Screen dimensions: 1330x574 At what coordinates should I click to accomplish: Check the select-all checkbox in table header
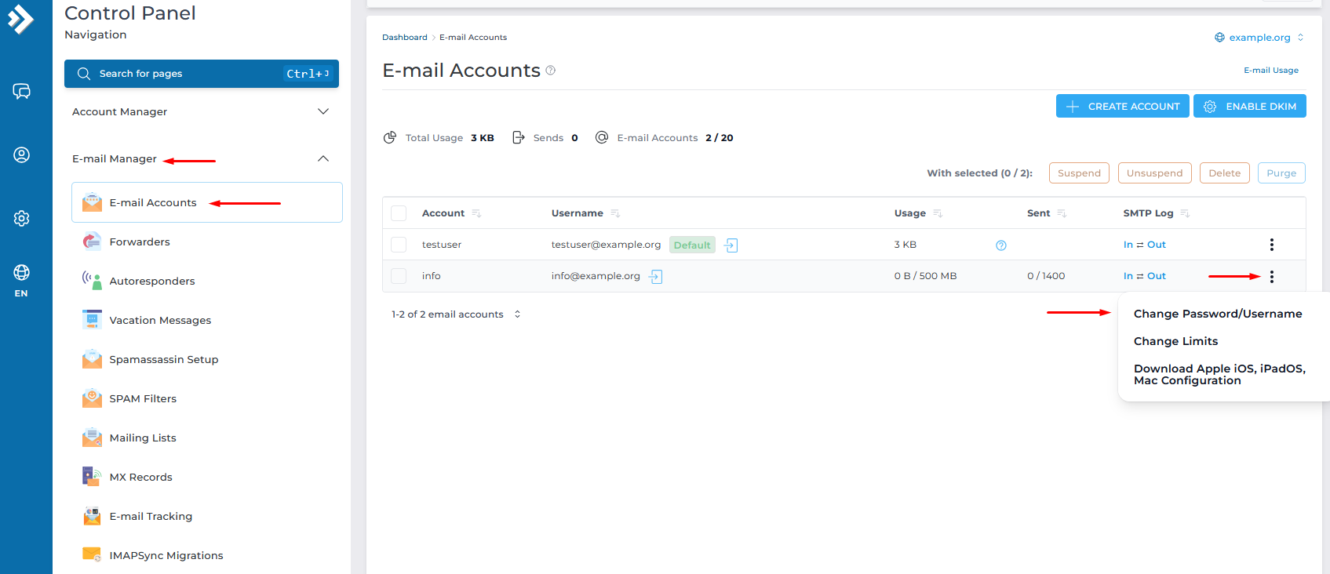tap(399, 213)
